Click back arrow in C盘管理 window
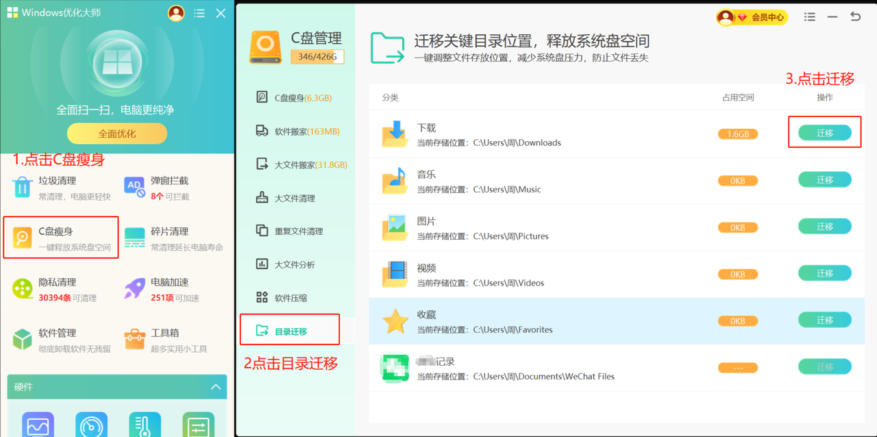 point(856,16)
